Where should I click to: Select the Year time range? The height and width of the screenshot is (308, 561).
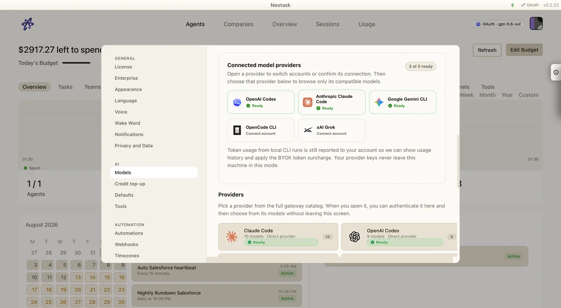pyautogui.click(x=507, y=95)
